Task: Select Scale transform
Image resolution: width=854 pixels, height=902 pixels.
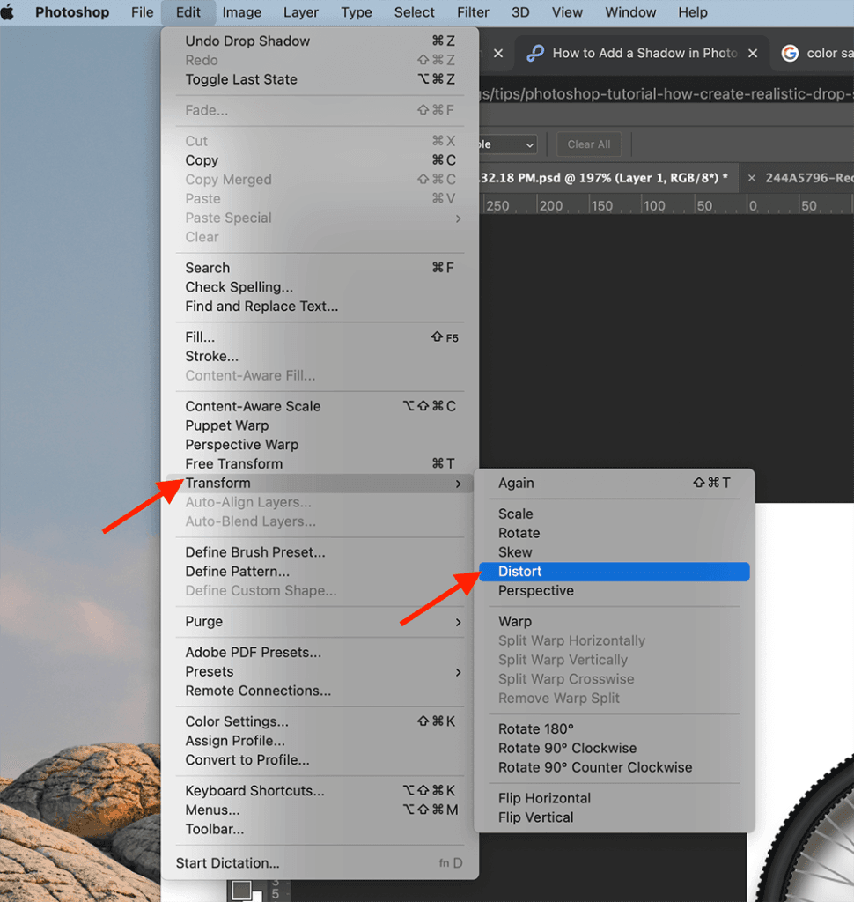Action: point(615,514)
